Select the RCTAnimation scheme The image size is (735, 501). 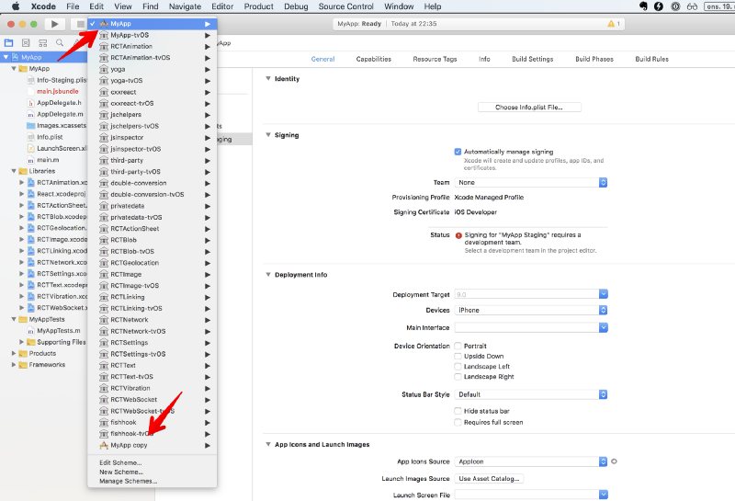[x=153, y=47]
